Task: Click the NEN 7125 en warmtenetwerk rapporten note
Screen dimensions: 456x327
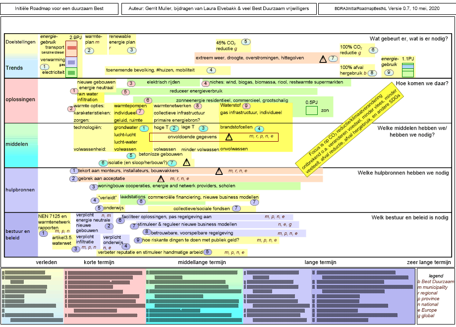Action: [x=54, y=223]
